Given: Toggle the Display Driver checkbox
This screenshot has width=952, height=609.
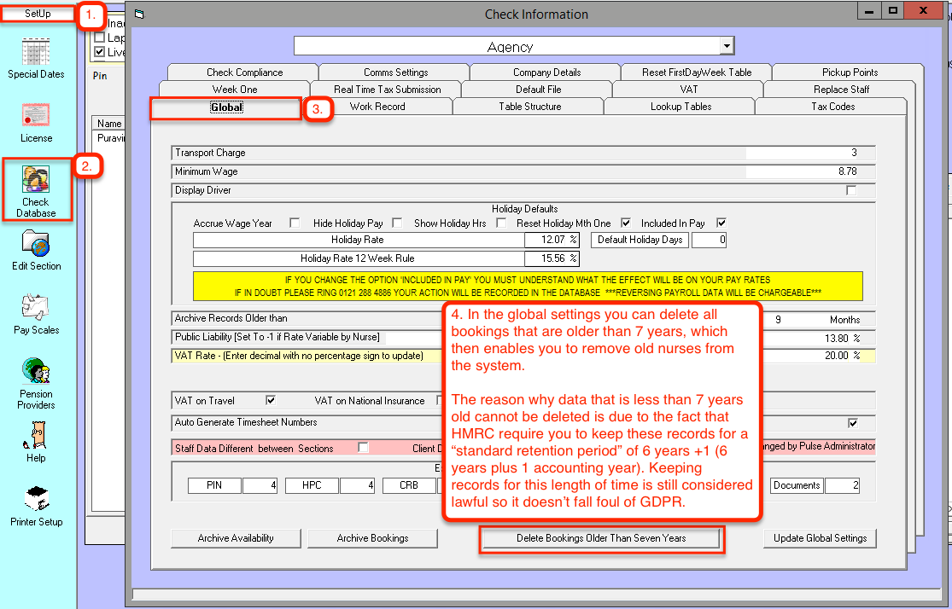Looking at the screenshot, I should [x=850, y=190].
